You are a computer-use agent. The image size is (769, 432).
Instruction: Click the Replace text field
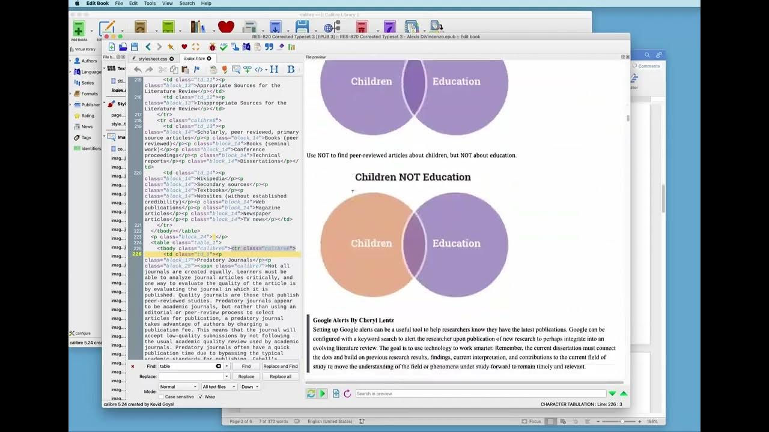click(190, 376)
